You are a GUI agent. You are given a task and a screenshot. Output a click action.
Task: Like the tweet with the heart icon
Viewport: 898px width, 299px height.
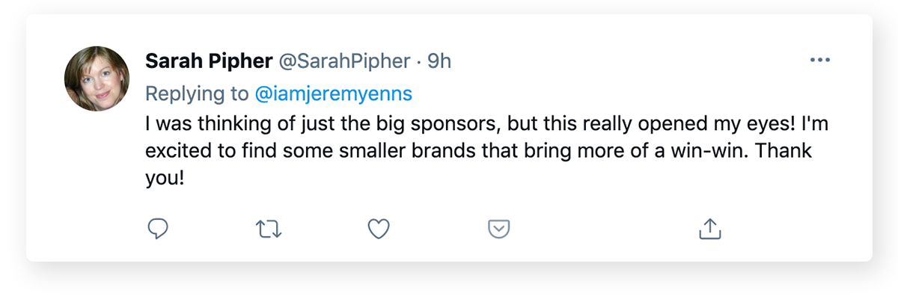coord(379,229)
